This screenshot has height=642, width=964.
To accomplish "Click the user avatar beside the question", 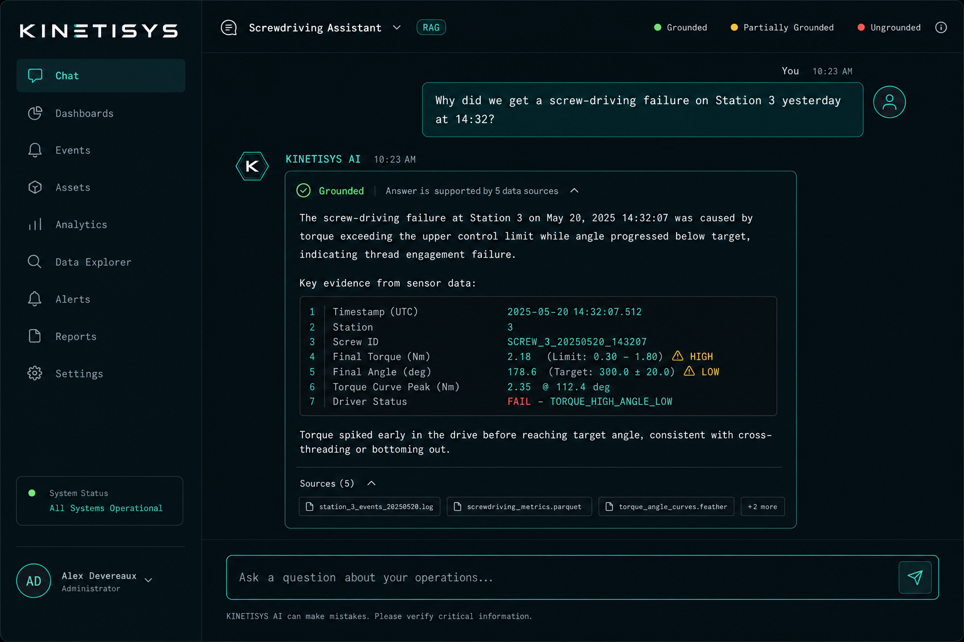I will tap(889, 102).
